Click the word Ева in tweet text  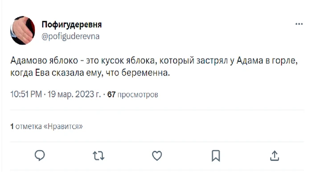pos(42,73)
